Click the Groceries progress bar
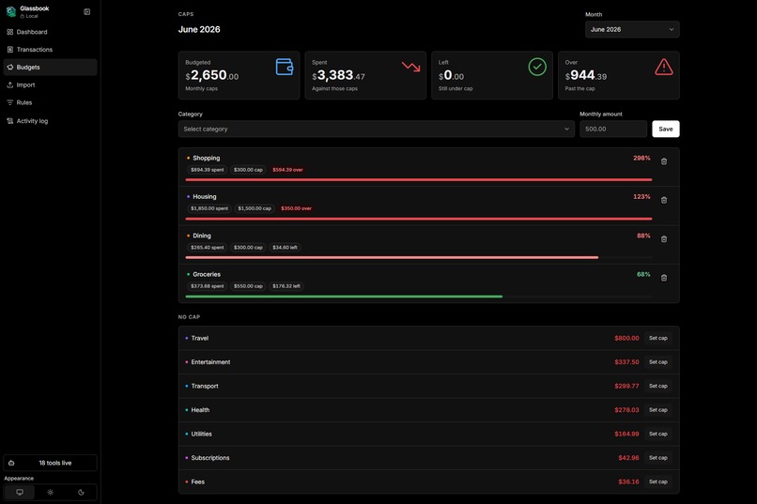Image resolution: width=757 pixels, height=504 pixels. tap(419, 297)
